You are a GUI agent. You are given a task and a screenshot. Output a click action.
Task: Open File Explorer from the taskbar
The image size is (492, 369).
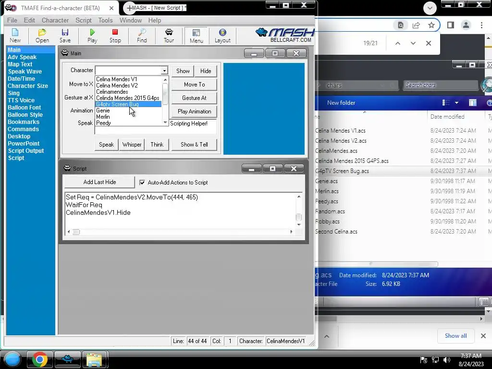(95, 359)
